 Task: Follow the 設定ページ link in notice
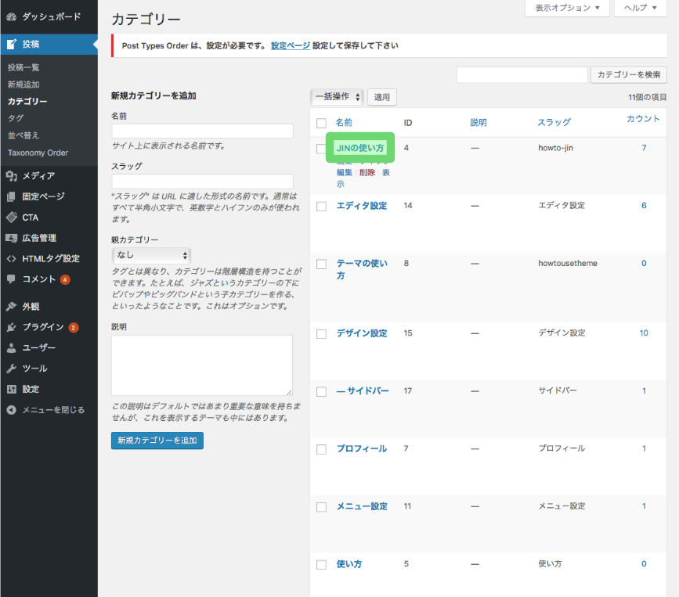pyautogui.click(x=291, y=46)
